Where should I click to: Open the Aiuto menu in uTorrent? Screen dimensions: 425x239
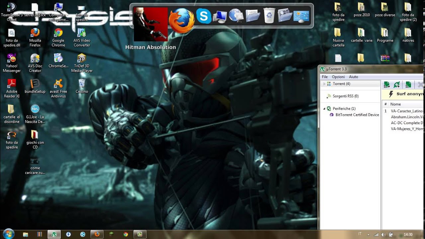tap(353, 77)
